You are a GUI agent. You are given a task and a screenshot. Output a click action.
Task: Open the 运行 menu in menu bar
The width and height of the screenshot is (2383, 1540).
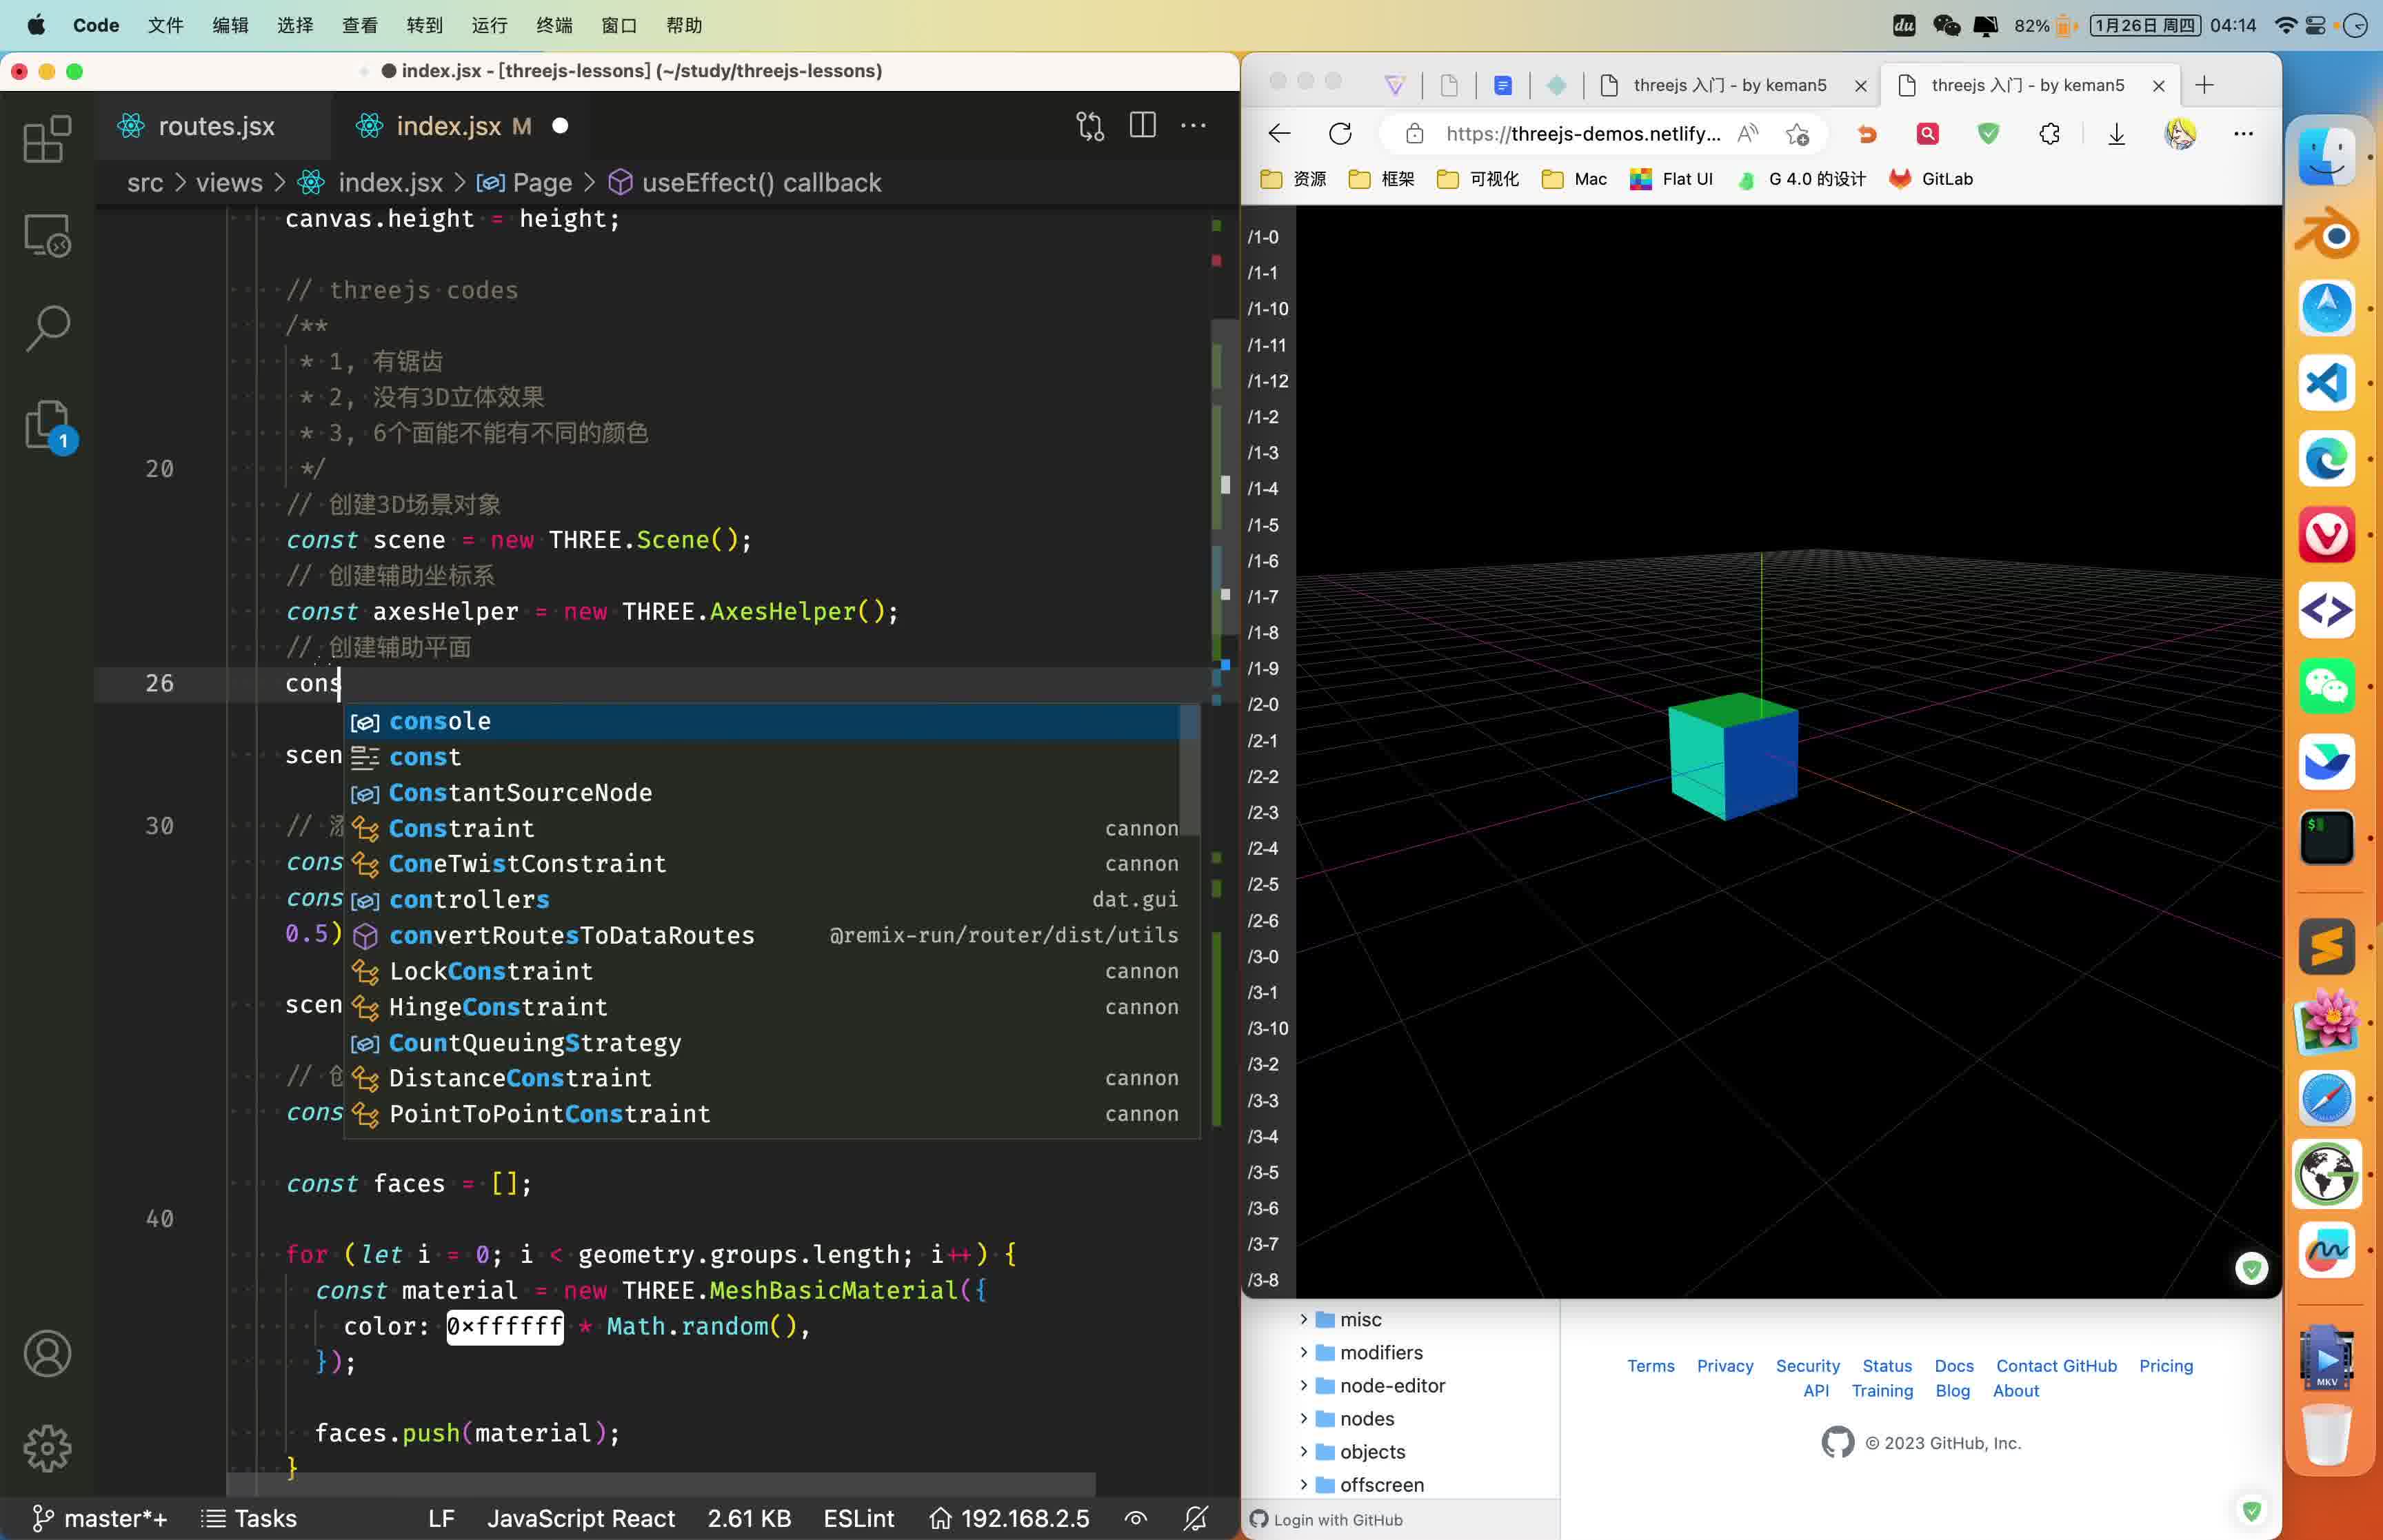[489, 25]
